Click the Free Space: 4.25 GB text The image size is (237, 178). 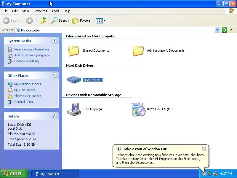point(23,139)
